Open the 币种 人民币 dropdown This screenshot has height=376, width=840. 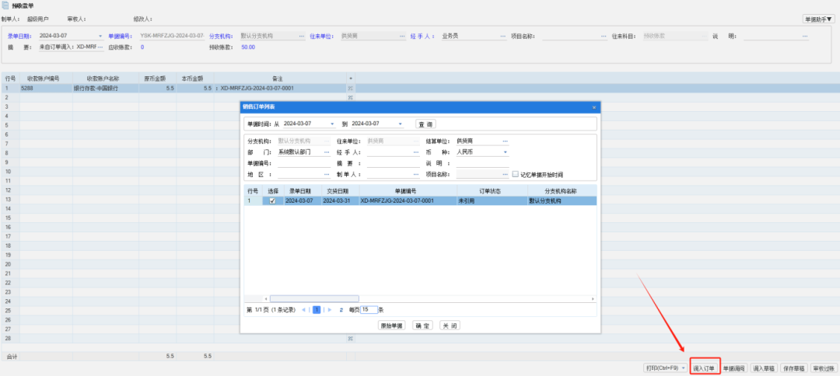(x=506, y=152)
